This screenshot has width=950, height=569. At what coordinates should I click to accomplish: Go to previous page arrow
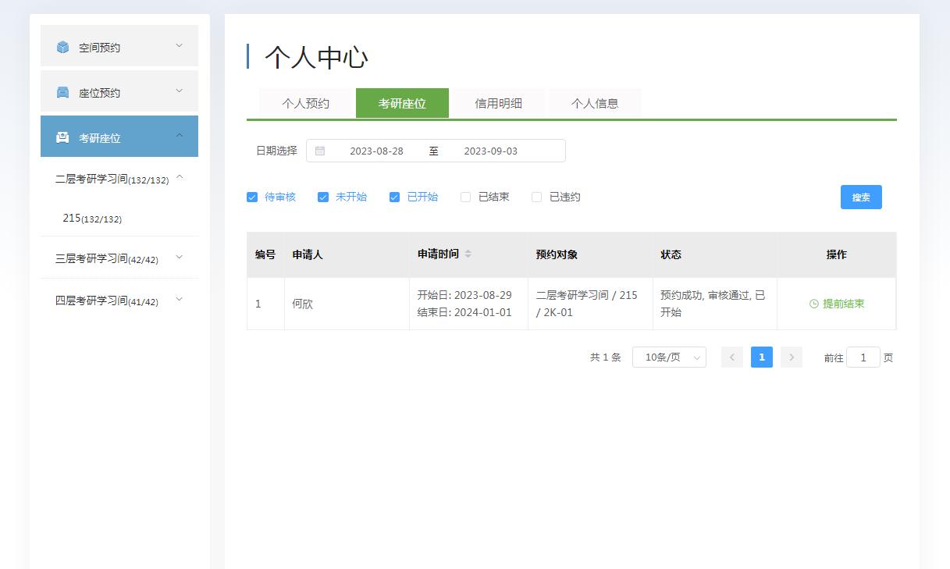[732, 357]
